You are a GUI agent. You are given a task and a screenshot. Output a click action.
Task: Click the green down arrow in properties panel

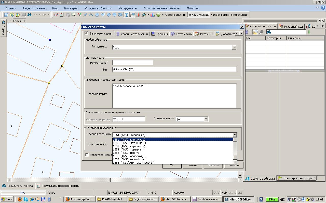click(309, 32)
